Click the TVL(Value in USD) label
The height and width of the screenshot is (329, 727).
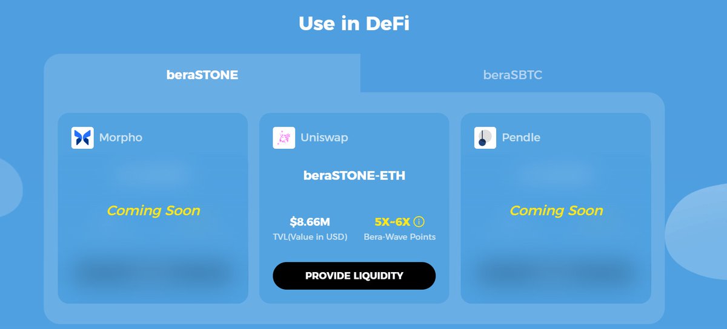(310, 237)
